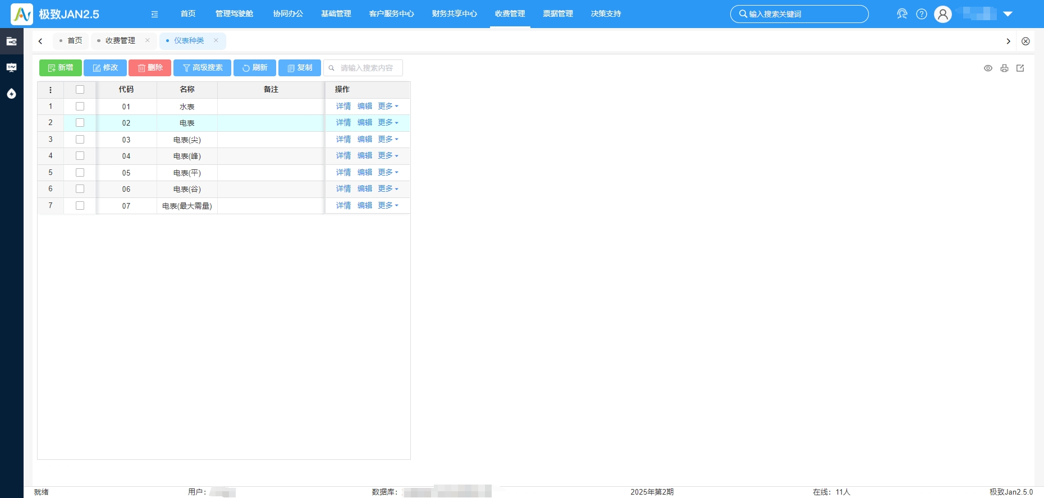Close all tabs with circled X icon
1044x498 pixels.
tap(1025, 41)
